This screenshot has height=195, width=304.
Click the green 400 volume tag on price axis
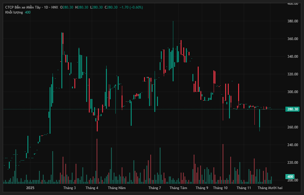(291, 177)
